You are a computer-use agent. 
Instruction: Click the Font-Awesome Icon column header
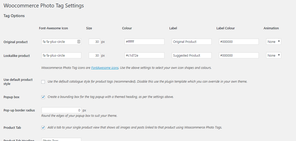click(54, 28)
